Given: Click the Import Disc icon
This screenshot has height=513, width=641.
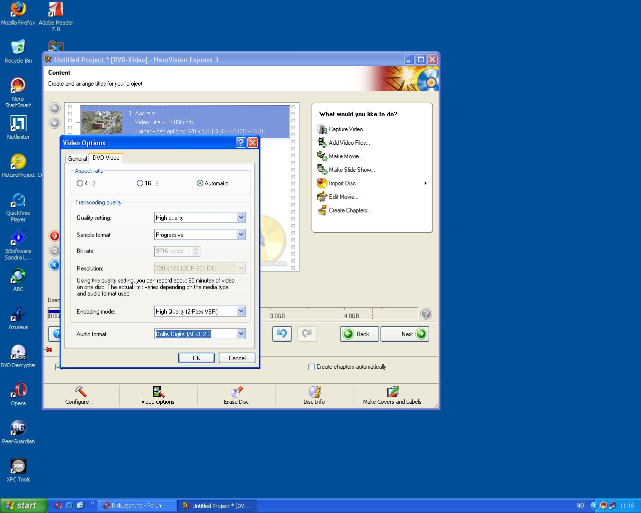Looking at the screenshot, I should pos(322,183).
